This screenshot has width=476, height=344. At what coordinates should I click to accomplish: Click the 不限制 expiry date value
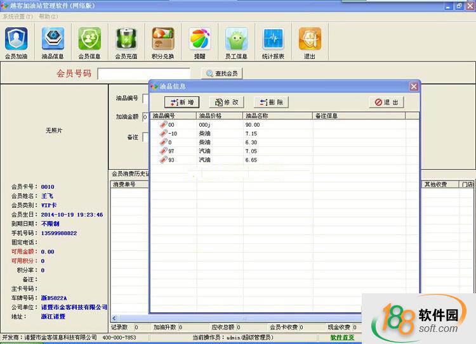pyautogui.click(x=50, y=224)
